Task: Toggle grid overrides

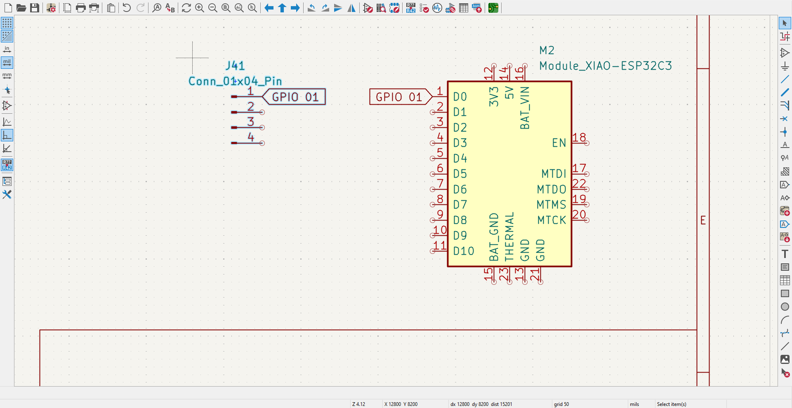Action: pos(7,36)
